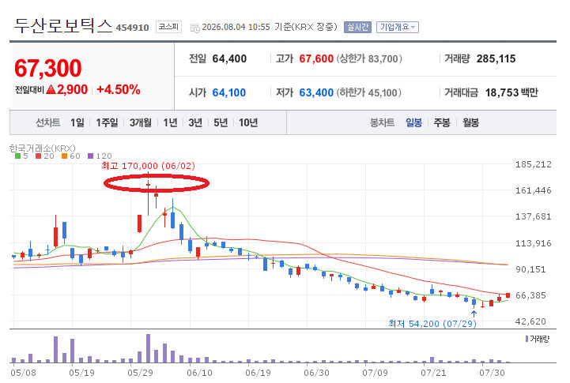
Task: Click the 42,620 price axis label
Action: click(x=530, y=321)
